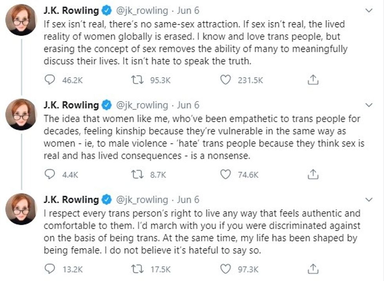Image resolution: width=384 pixels, height=281 pixels.
Task: Click the reply icon on the second tweet
Action: tap(49, 174)
